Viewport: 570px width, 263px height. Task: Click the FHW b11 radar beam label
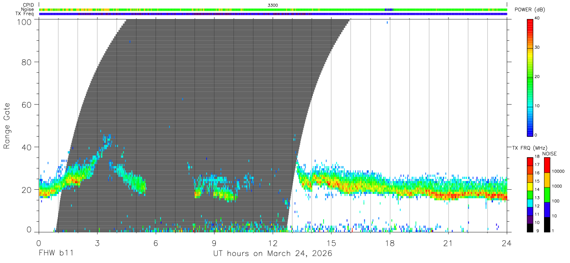(56, 254)
